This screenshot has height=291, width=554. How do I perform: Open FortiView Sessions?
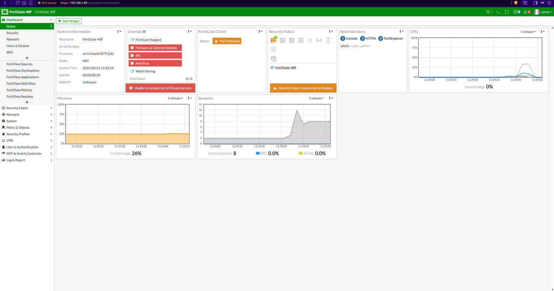pos(27,96)
